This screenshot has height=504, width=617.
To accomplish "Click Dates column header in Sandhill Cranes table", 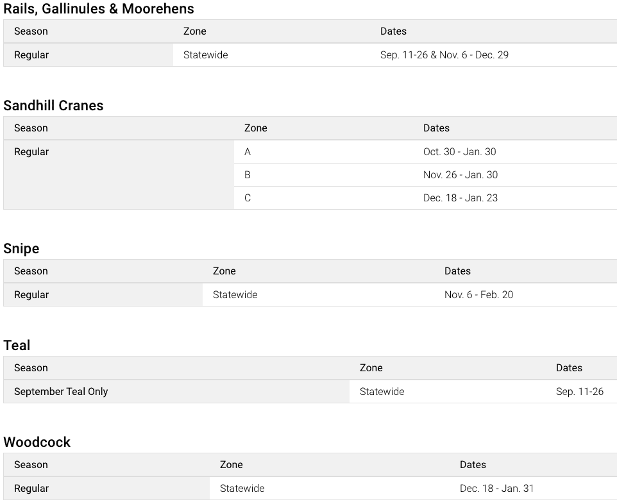I will [436, 128].
